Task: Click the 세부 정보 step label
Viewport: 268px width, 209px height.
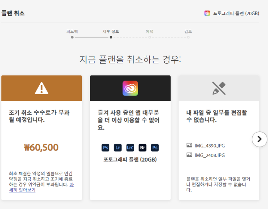Action: pos(111,32)
